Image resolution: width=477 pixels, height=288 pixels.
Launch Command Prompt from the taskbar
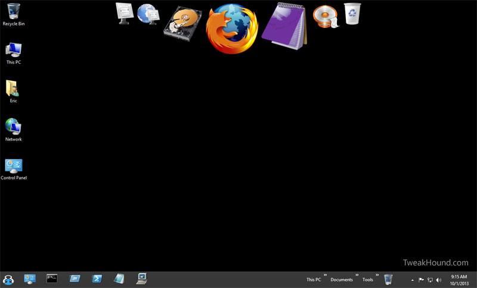(x=52, y=278)
